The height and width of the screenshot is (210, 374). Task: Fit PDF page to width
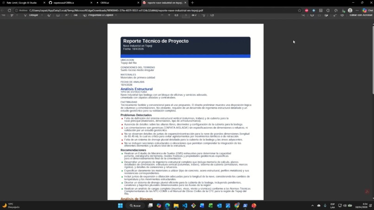(176, 15)
